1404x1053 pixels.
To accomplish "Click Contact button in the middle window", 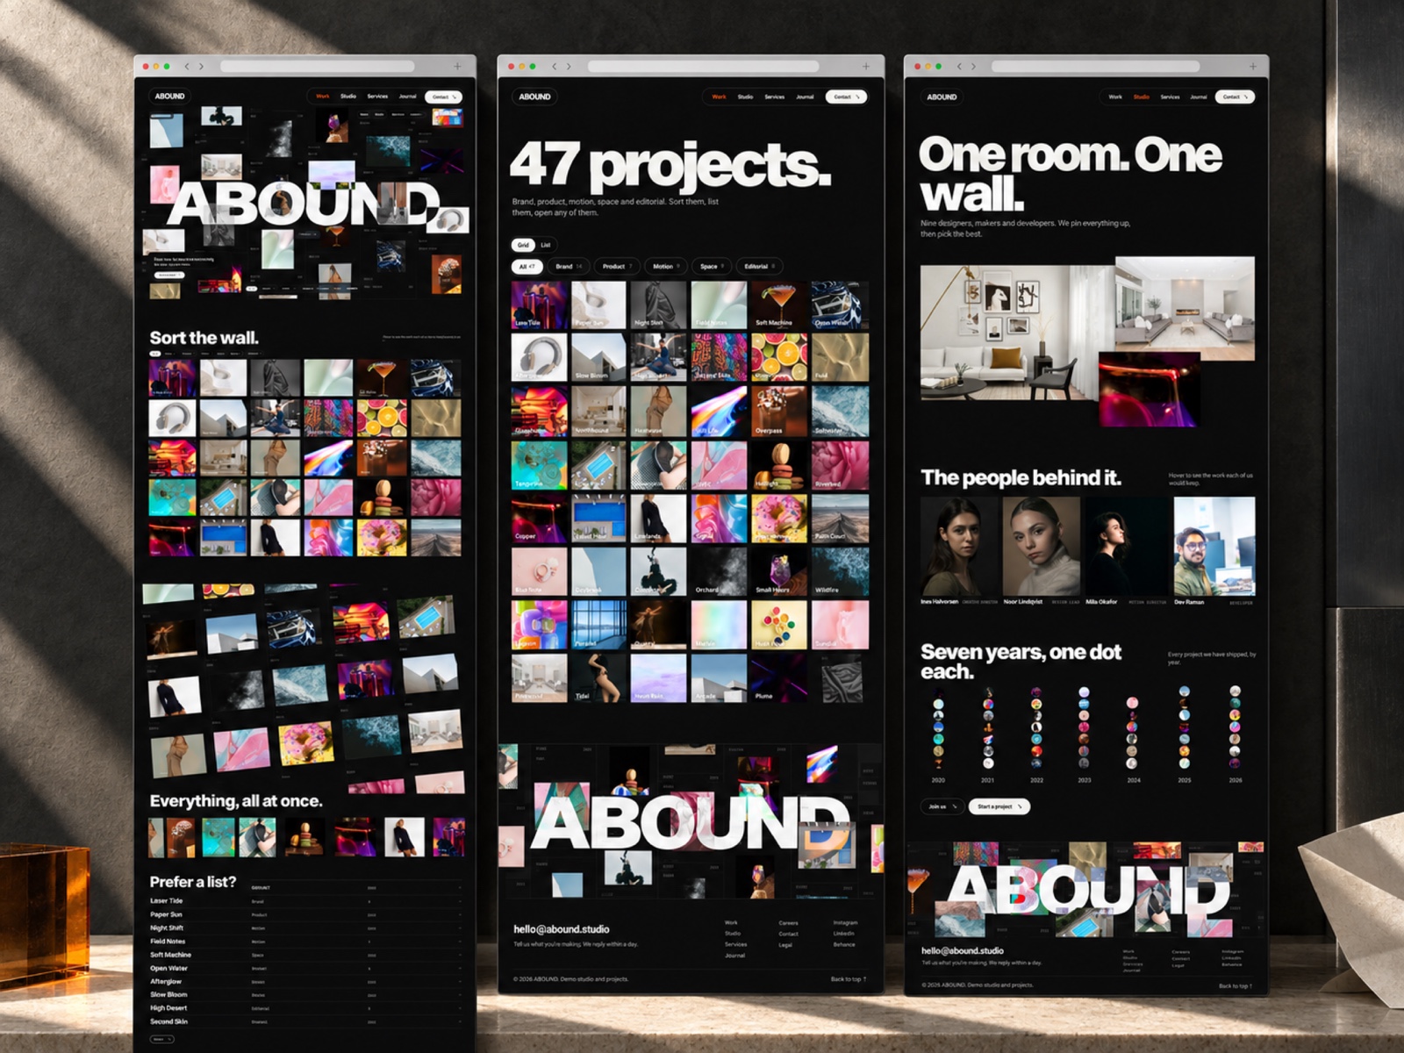I will pos(847,97).
